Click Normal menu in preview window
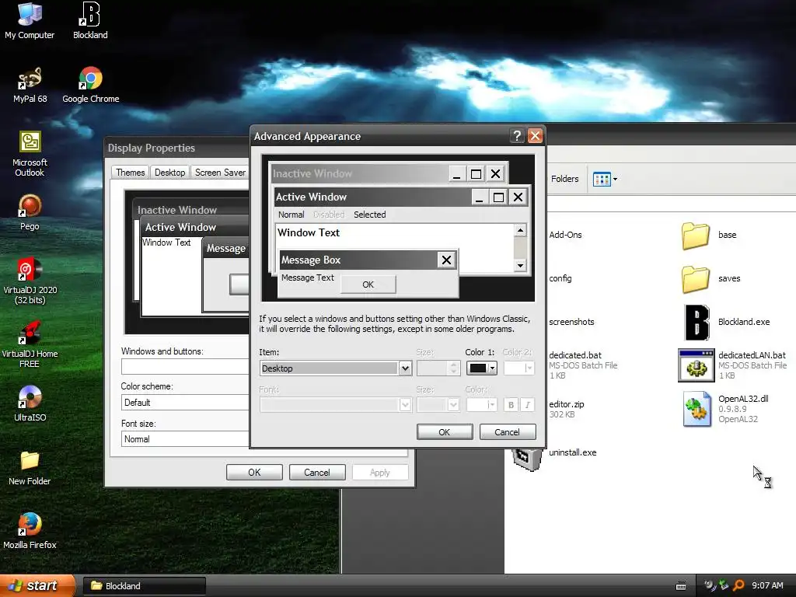The height and width of the screenshot is (597, 796). (291, 215)
